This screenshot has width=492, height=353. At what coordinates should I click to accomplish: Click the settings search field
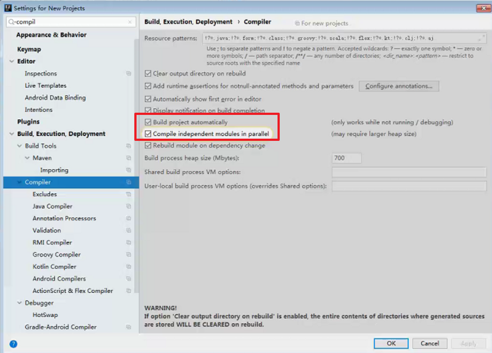pyautogui.click(x=71, y=22)
